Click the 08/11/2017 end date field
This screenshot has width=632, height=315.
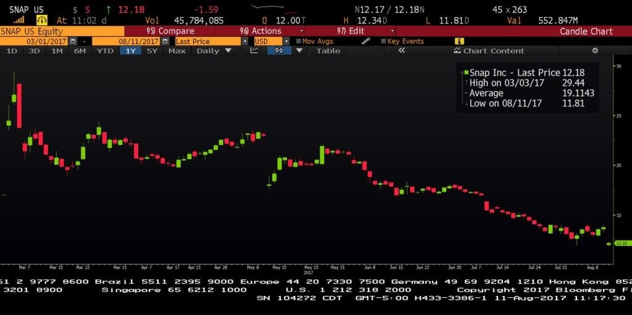126,41
